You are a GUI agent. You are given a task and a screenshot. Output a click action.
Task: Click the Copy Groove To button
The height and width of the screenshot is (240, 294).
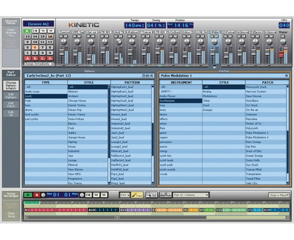11,33
